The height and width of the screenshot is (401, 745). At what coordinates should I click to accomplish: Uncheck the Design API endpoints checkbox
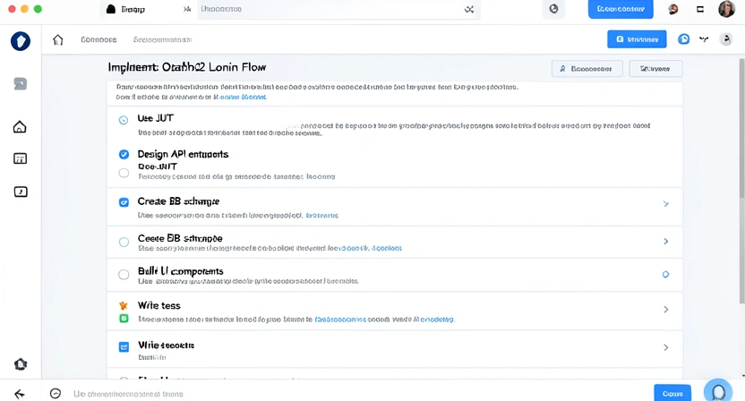pos(124,155)
